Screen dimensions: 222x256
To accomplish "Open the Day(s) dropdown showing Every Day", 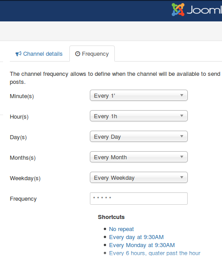I will (x=139, y=136).
